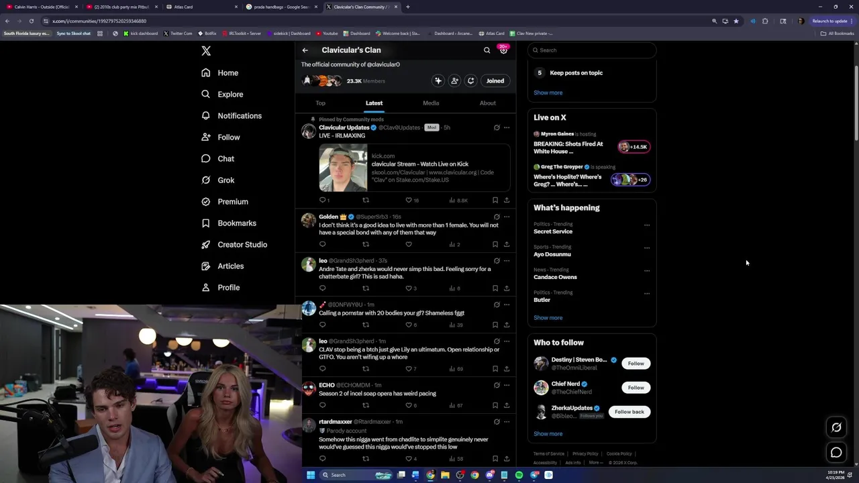Follow back ZherkaUpdates
Image resolution: width=859 pixels, height=483 pixels.
click(629, 412)
